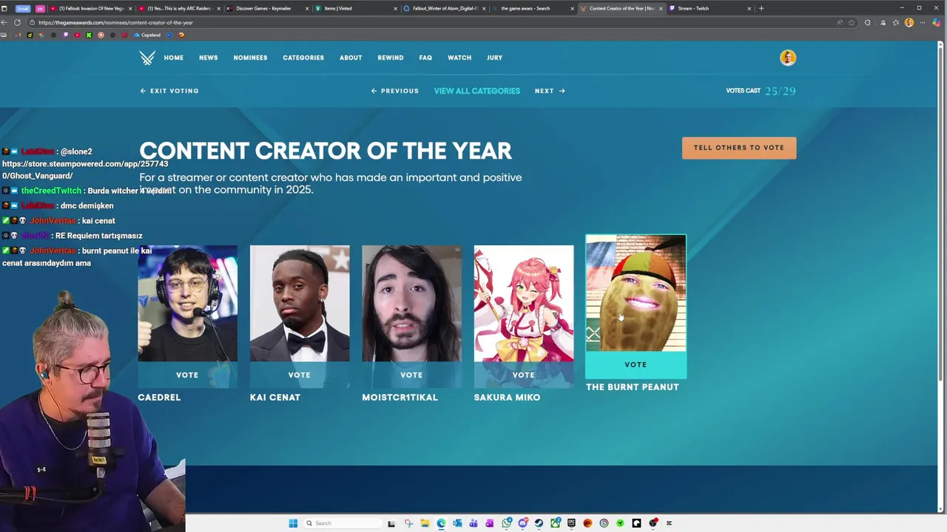Click the EXIT VOTING link

click(x=169, y=91)
